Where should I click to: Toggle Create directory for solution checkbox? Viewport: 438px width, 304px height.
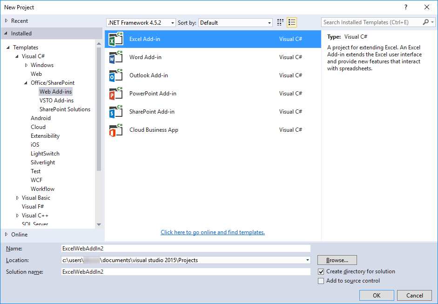321,271
